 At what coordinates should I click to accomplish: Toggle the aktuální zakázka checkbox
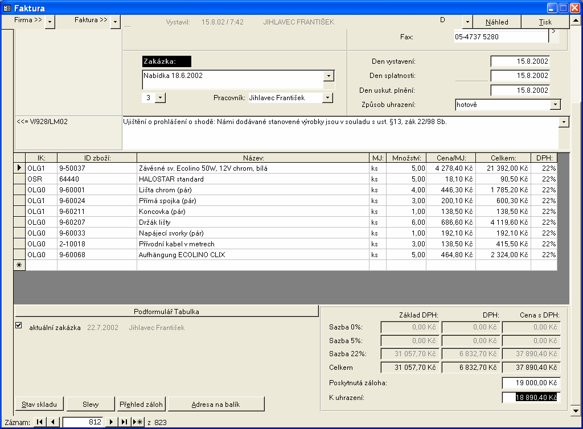(19, 325)
